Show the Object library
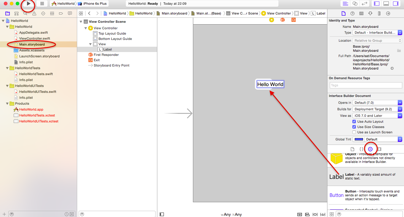404x217 pixels. (370, 149)
